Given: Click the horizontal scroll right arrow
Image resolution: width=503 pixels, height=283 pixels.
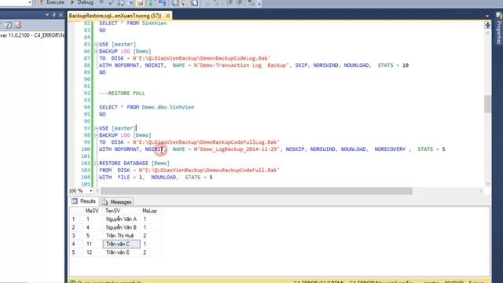Looking at the screenshot, I should 480,191.
